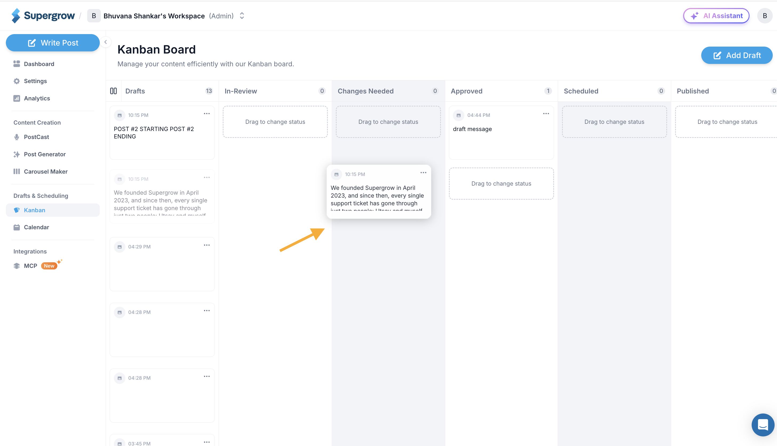Open the user avatar B menu
Image resolution: width=777 pixels, height=446 pixels.
click(765, 16)
